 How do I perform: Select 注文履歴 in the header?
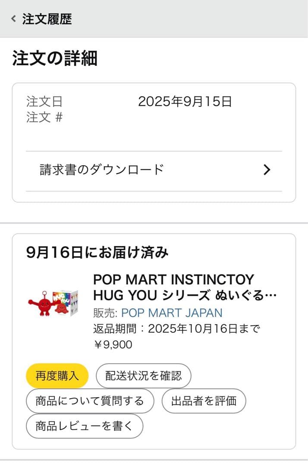pos(47,19)
